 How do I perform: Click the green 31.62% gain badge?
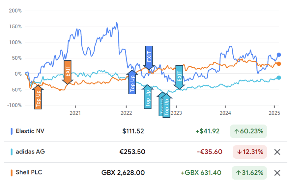pos(248,172)
